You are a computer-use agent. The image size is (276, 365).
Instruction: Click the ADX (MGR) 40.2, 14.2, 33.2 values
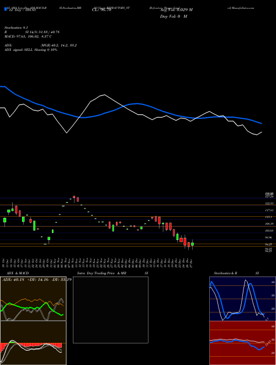59,45
